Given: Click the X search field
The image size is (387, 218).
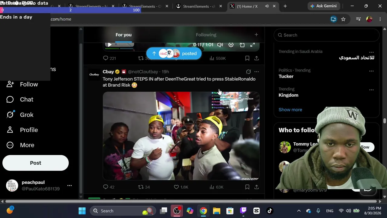Looking at the screenshot, I should point(327,35).
